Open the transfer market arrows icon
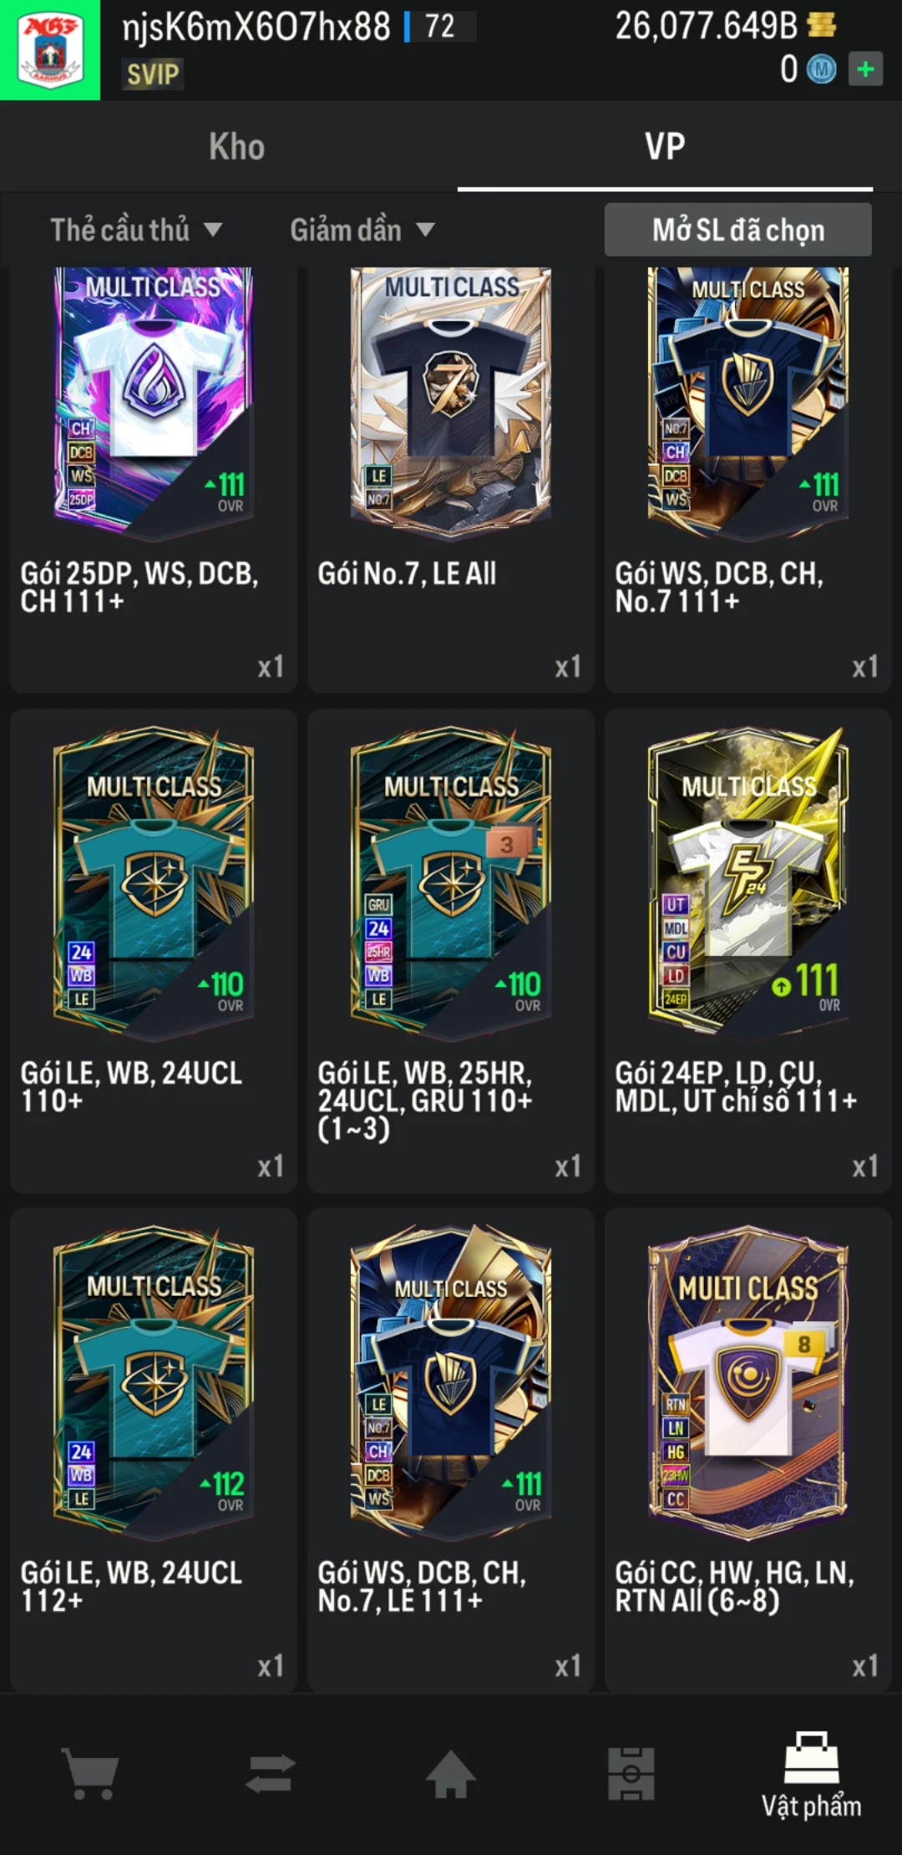902x1855 pixels. (x=271, y=1773)
